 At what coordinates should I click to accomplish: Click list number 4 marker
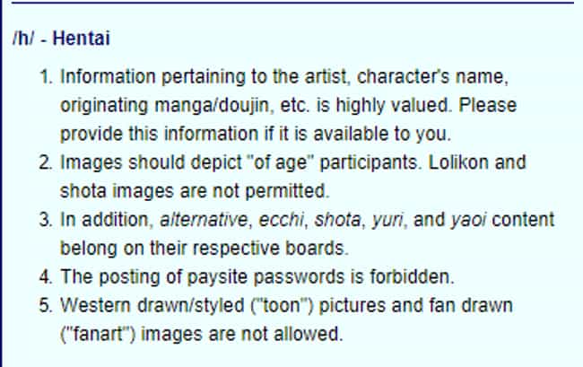46,277
